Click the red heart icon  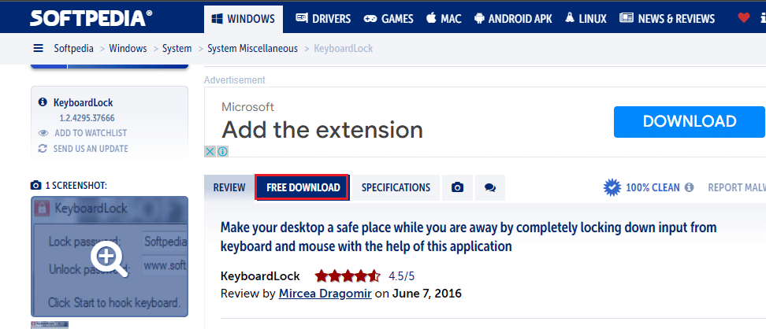[x=743, y=19]
